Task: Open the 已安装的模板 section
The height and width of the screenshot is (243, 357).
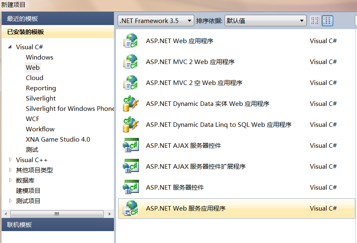Action: [58, 32]
